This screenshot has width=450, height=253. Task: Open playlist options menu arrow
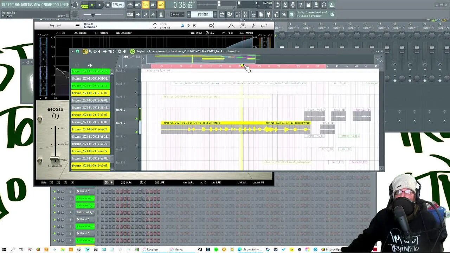(72, 51)
